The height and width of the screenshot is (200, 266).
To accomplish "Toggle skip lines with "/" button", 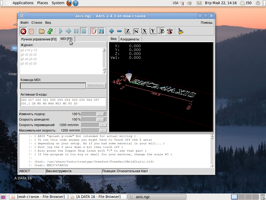I will tap(94, 32).
